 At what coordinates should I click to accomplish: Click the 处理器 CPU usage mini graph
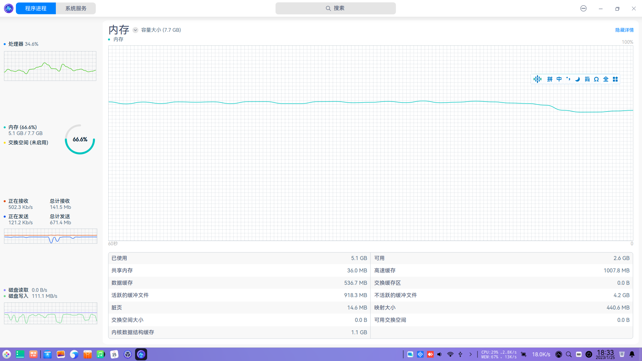[50, 66]
